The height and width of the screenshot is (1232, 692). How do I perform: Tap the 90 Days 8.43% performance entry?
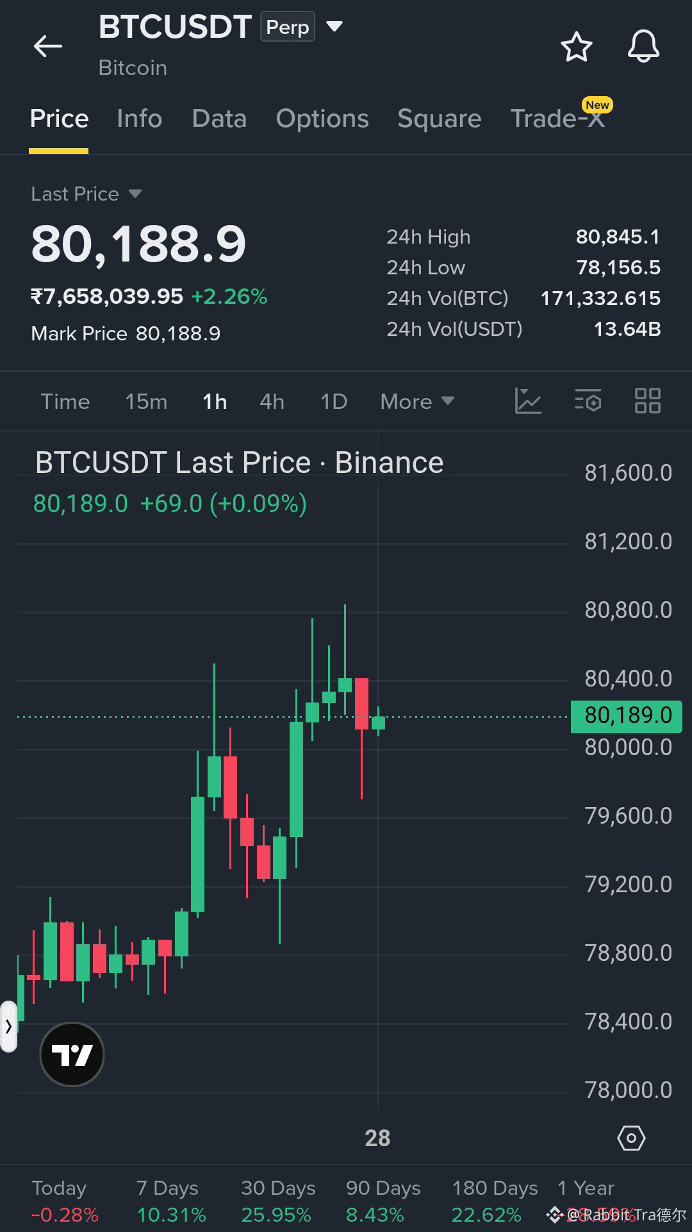pyautogui.click(x=383, y=1201)
